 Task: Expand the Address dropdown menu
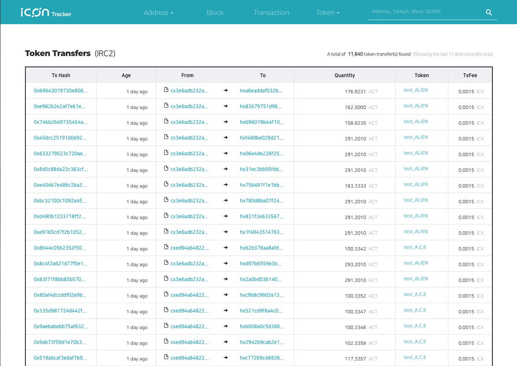pos(159,12)
